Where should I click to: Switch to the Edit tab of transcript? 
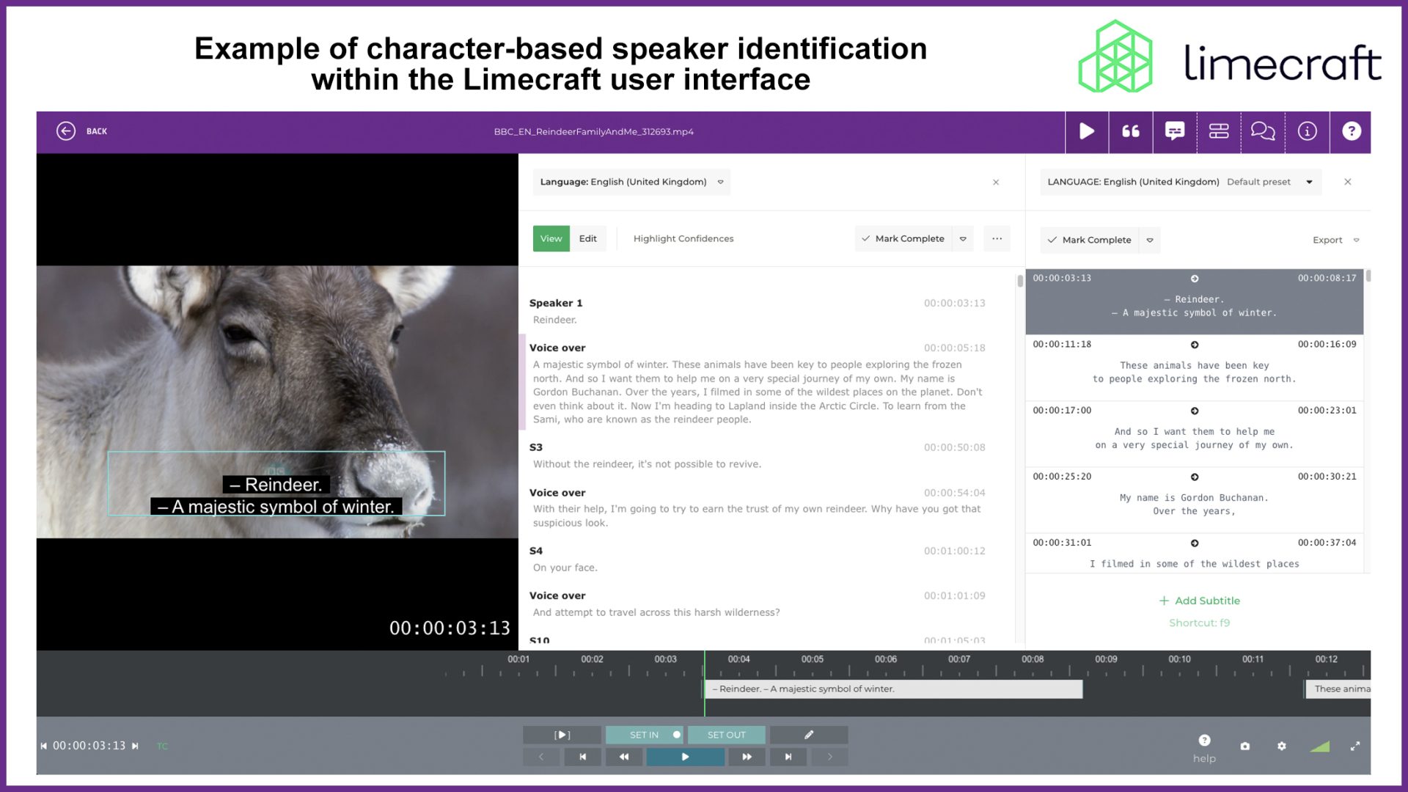coord(587,238)
